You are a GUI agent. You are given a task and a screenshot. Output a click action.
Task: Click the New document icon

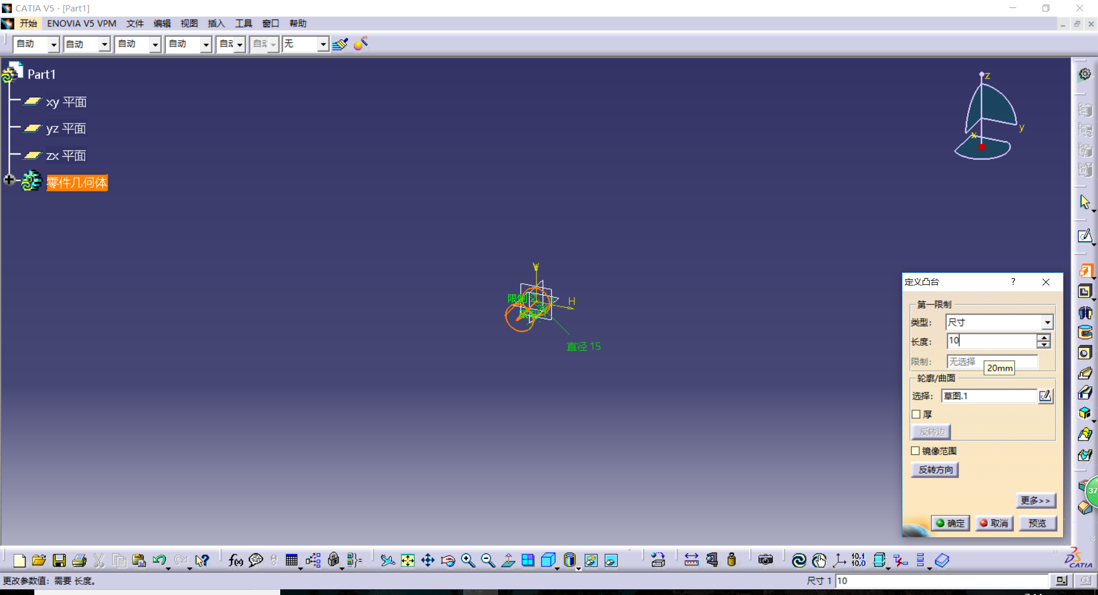click(x=19, y=561)
